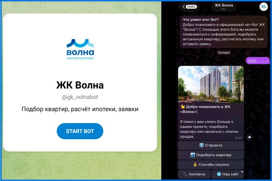Click the buildings icon on Подобрать квартиру
This screenshot has height=181, width=272.
(x=193, y=155)
